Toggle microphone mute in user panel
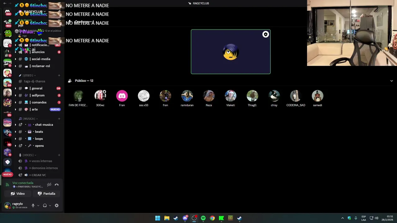 pyautogui.click(x=33, y=205)
